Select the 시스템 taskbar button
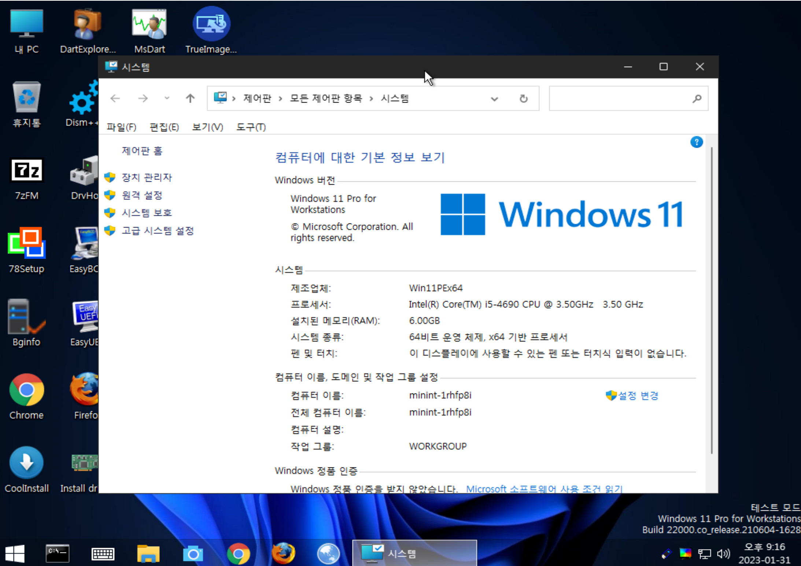The height and width of the screenshot is (566, 801). (414, 553)
